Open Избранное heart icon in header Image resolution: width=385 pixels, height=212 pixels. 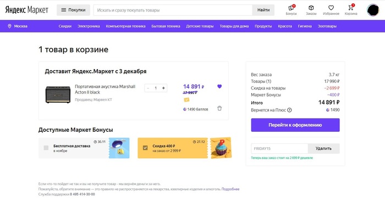pos(331,8)
